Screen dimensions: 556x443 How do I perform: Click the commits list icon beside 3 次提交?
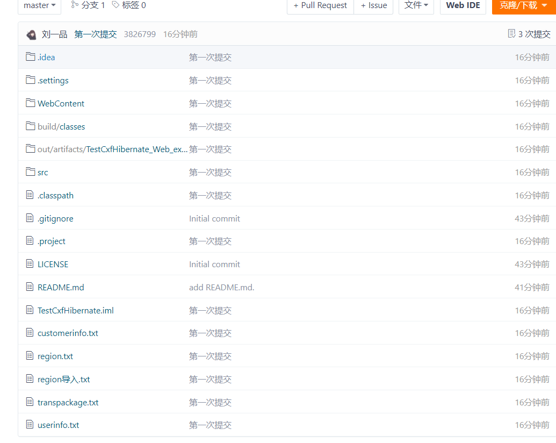coord(511,33)
